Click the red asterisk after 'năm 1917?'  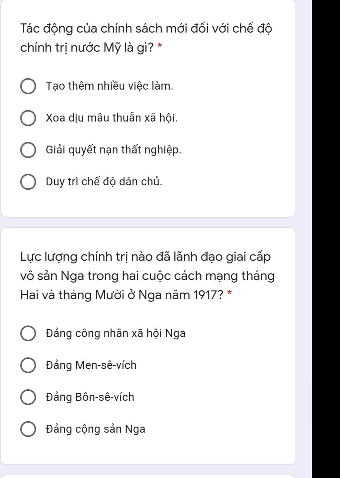(x=229, y=293)
